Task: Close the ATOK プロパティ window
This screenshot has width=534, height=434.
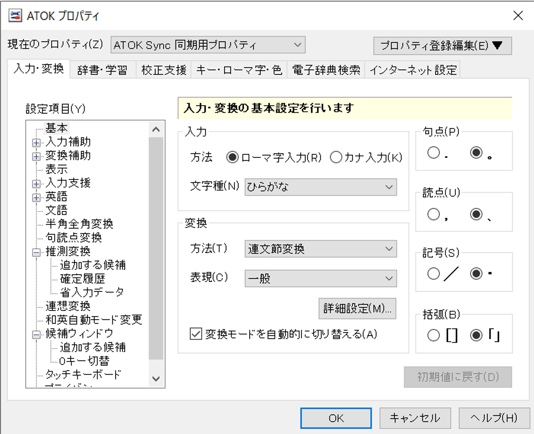Action: click(518, 16)
